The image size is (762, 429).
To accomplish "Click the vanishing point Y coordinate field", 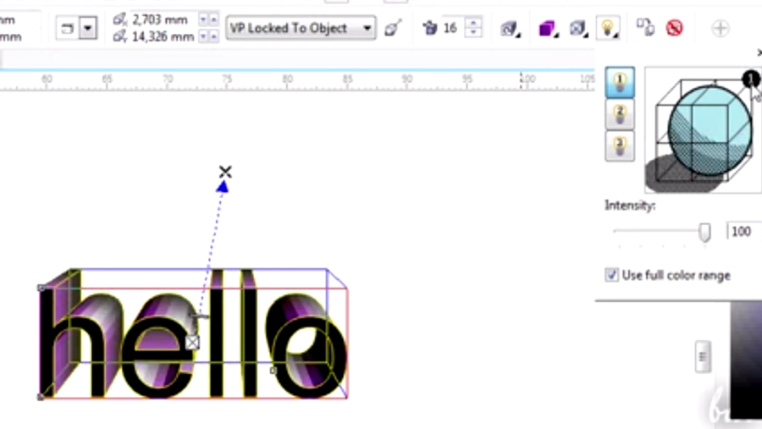I will 163,36.
